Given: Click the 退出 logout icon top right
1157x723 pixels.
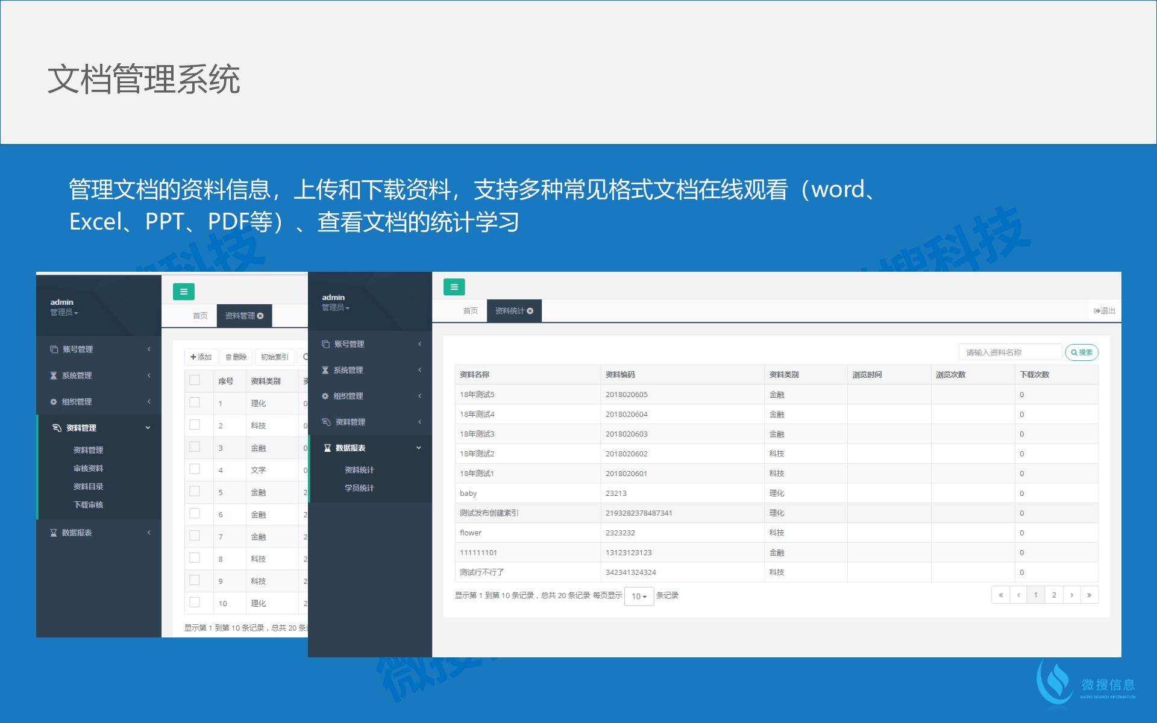Looking at the screenshot, I should (x=1097, y=310).
